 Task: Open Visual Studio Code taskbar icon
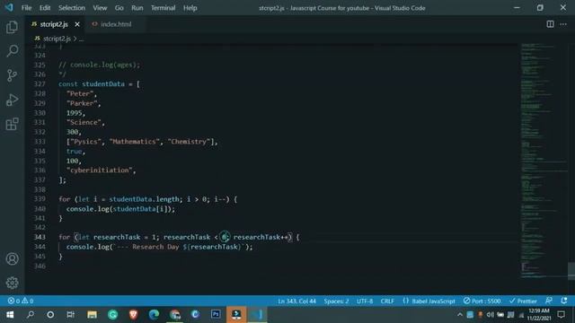(258, 315)
